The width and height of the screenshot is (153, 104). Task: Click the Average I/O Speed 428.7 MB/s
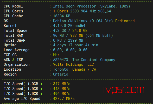64,99
